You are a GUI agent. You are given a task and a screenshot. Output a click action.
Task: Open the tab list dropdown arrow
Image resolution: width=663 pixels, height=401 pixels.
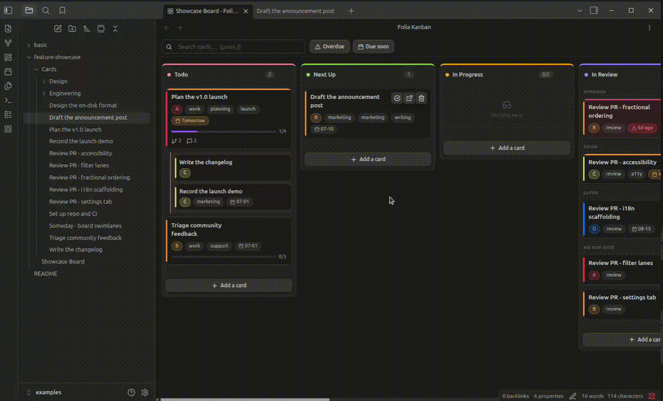[x=579, y=11]
